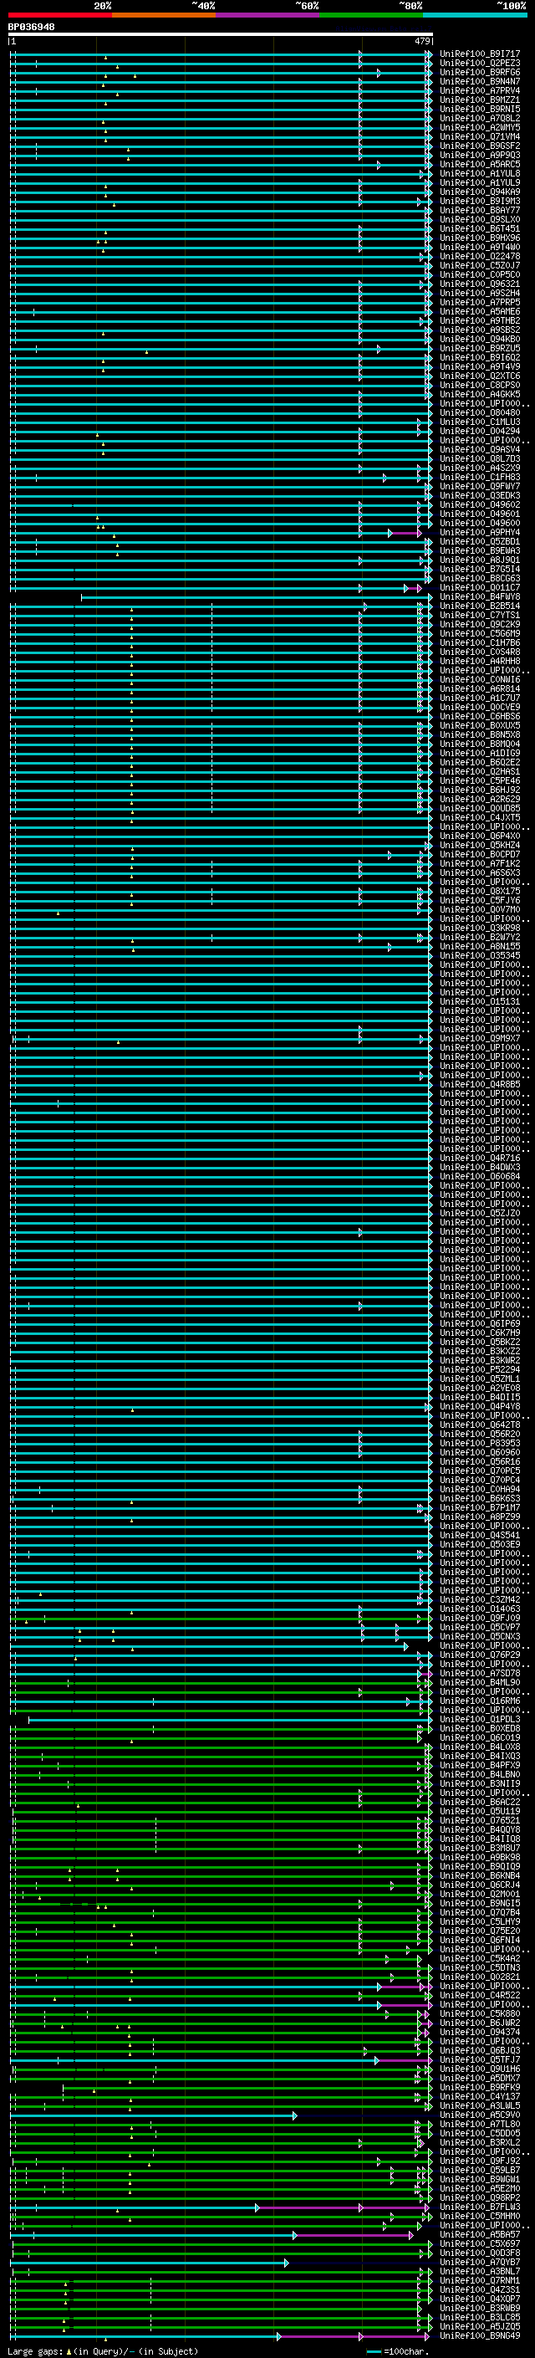Image resolution: width=535 pixels, height=2358 pixels.
Task: Select the UniRef100_O60684 label
Action: click(480, 1176)
